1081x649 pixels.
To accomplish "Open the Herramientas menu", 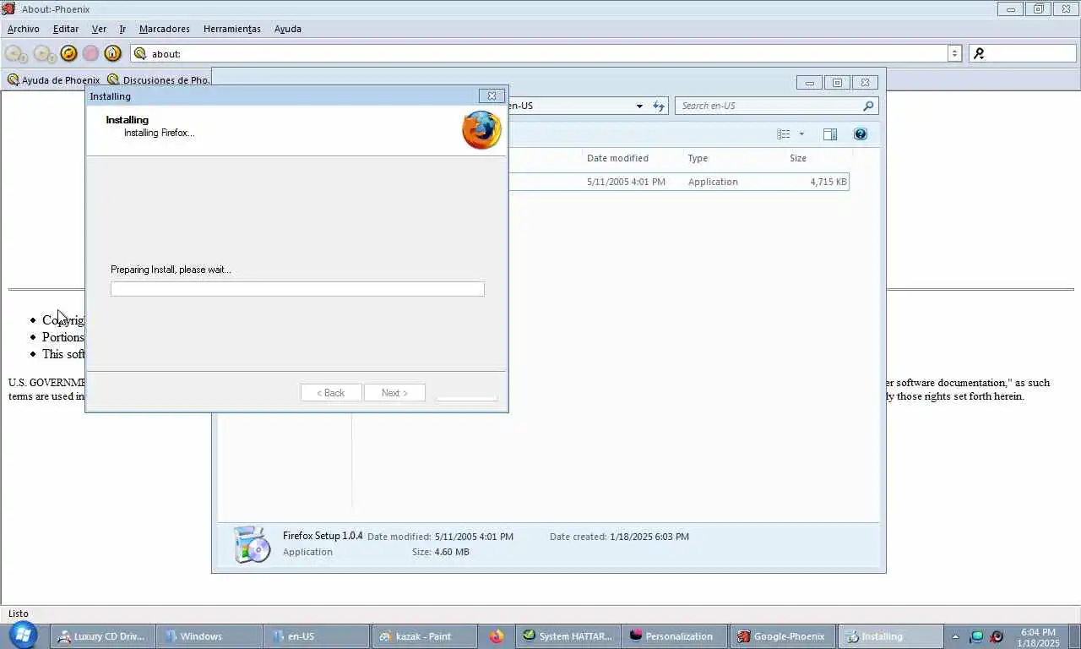I will (232, 29).
